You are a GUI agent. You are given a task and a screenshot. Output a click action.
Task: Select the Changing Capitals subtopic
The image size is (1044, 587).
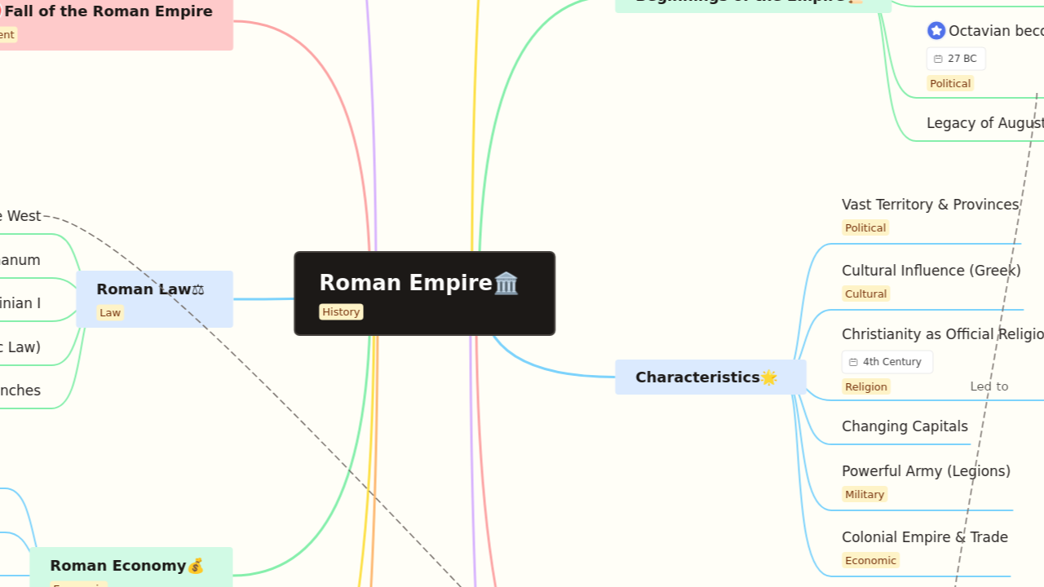905,426
